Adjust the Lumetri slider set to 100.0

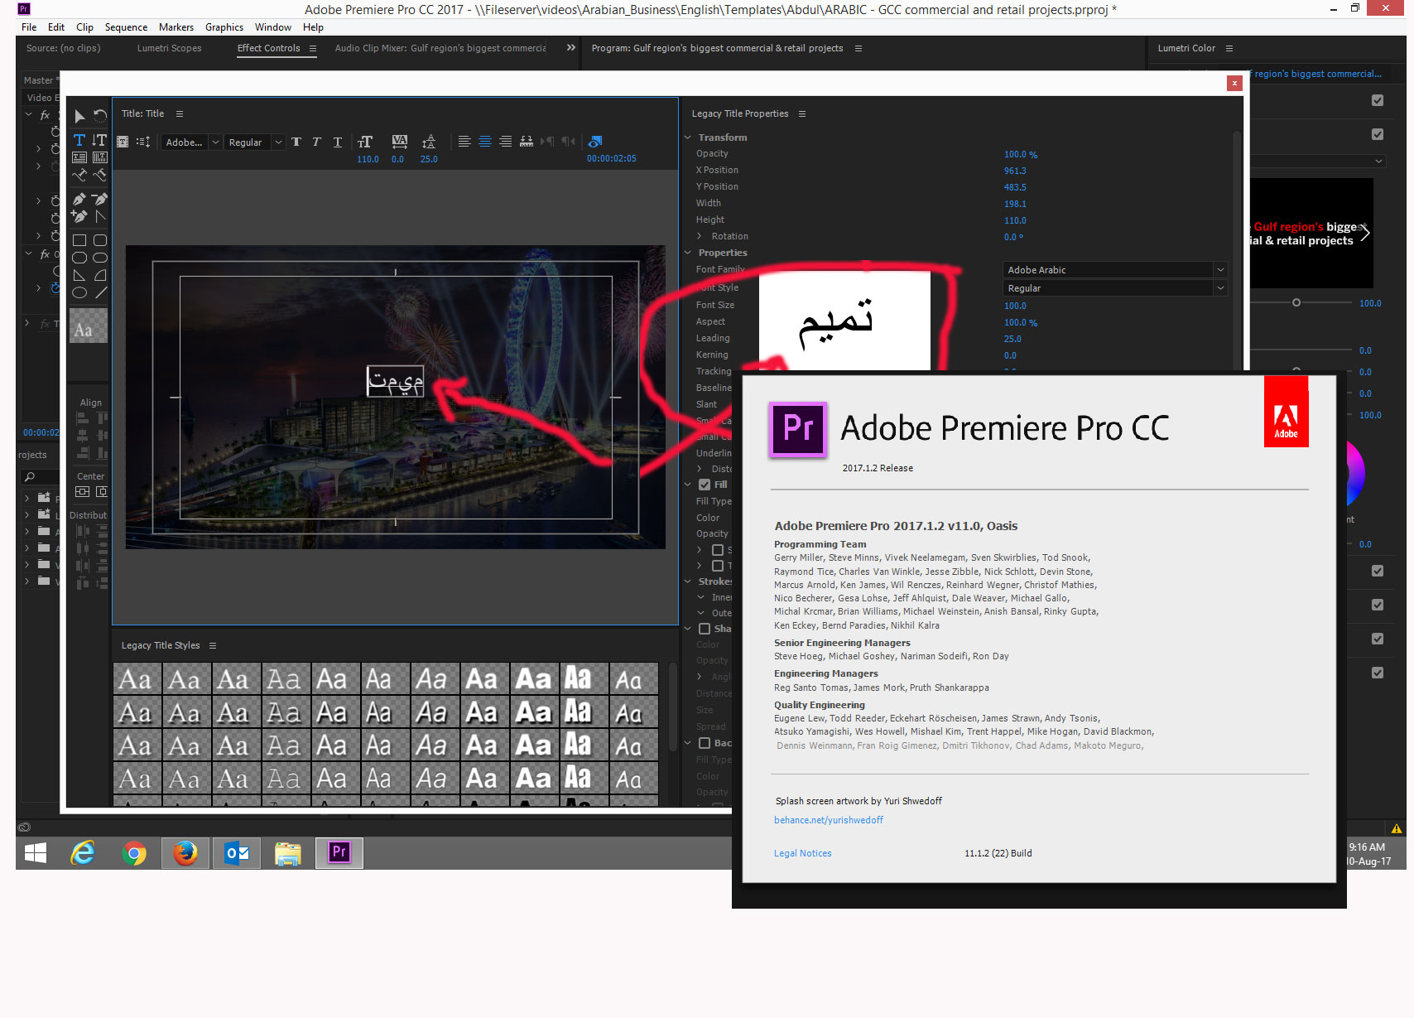click(1296, 303)
